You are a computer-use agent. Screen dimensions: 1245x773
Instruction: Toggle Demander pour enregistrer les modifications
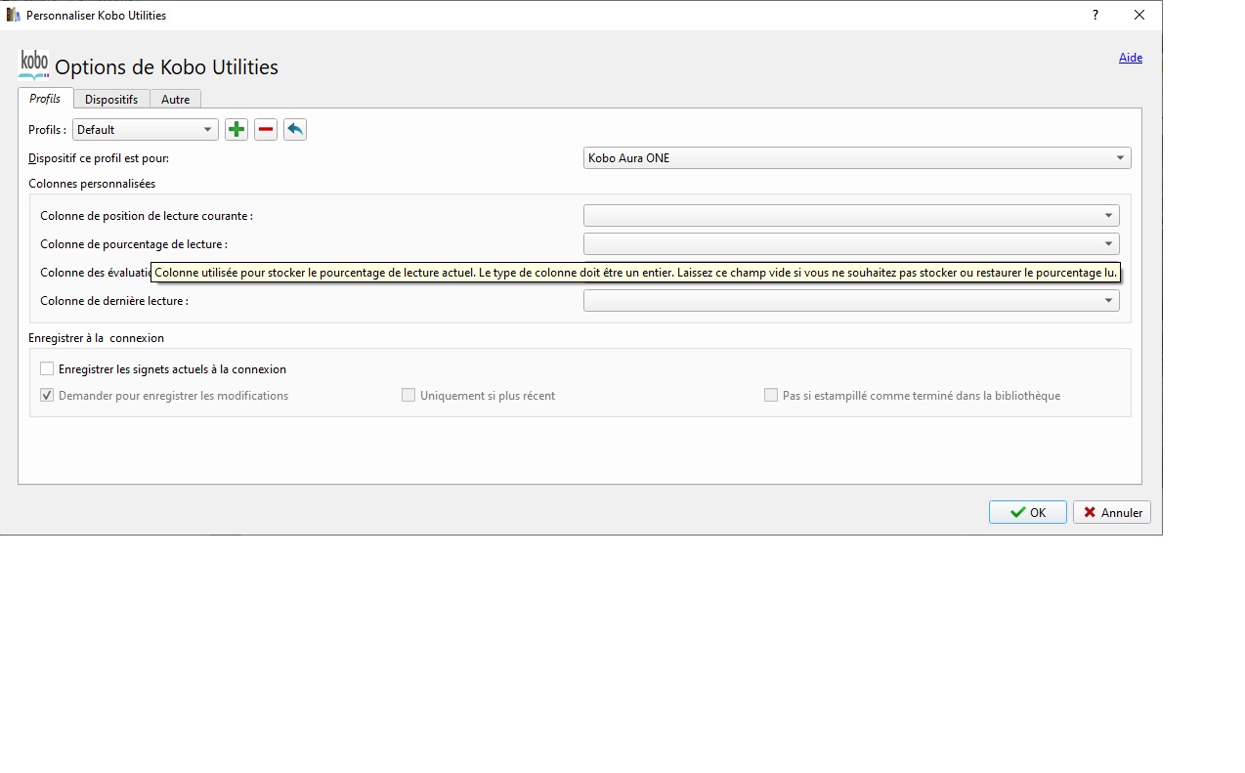click(x=47, y=396)
